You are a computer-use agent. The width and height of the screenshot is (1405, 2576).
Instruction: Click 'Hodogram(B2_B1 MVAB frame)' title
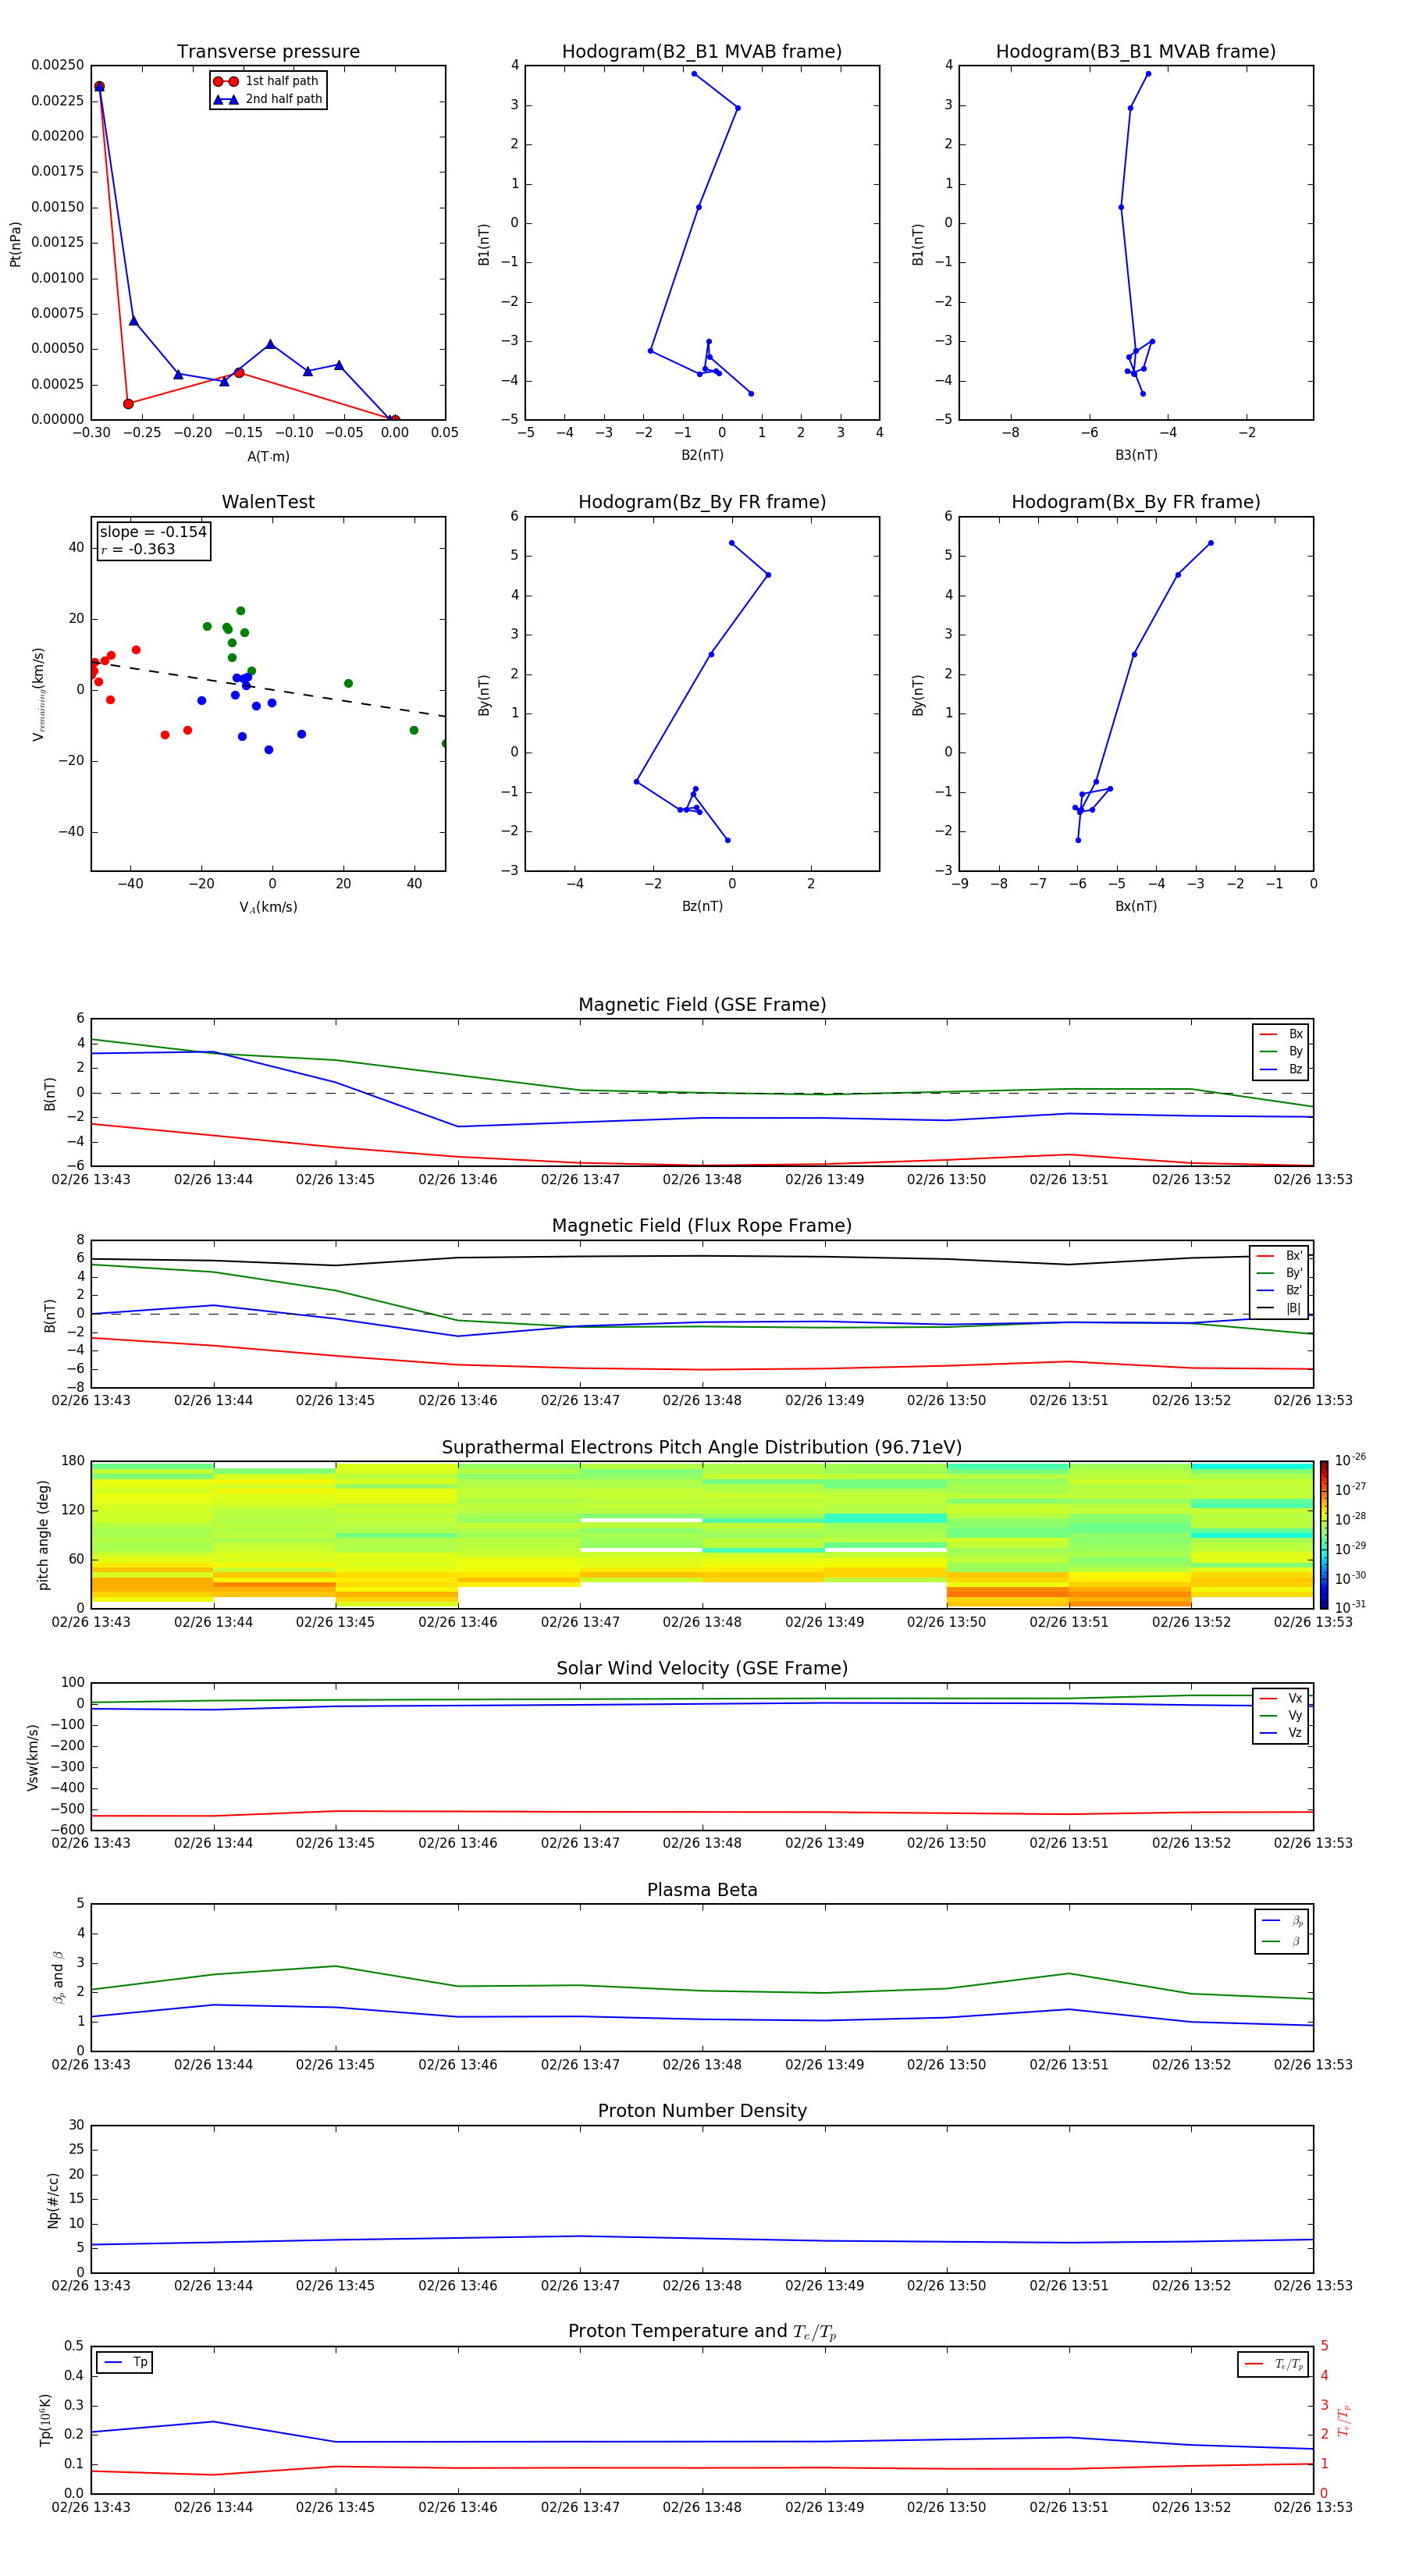pyautogui.click(x=702, y=52)
